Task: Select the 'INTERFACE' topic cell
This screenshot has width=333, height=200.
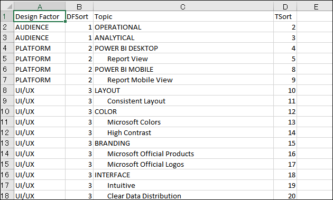Action: click(x=183, y=175)
